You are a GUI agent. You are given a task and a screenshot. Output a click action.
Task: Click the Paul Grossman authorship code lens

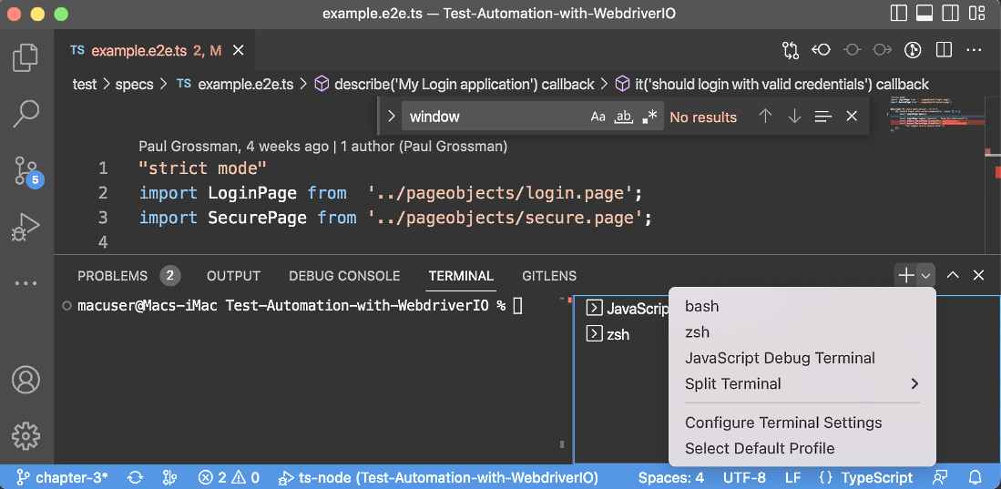point(322,147)
